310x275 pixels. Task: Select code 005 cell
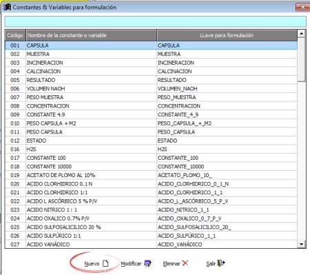(15, 80)
